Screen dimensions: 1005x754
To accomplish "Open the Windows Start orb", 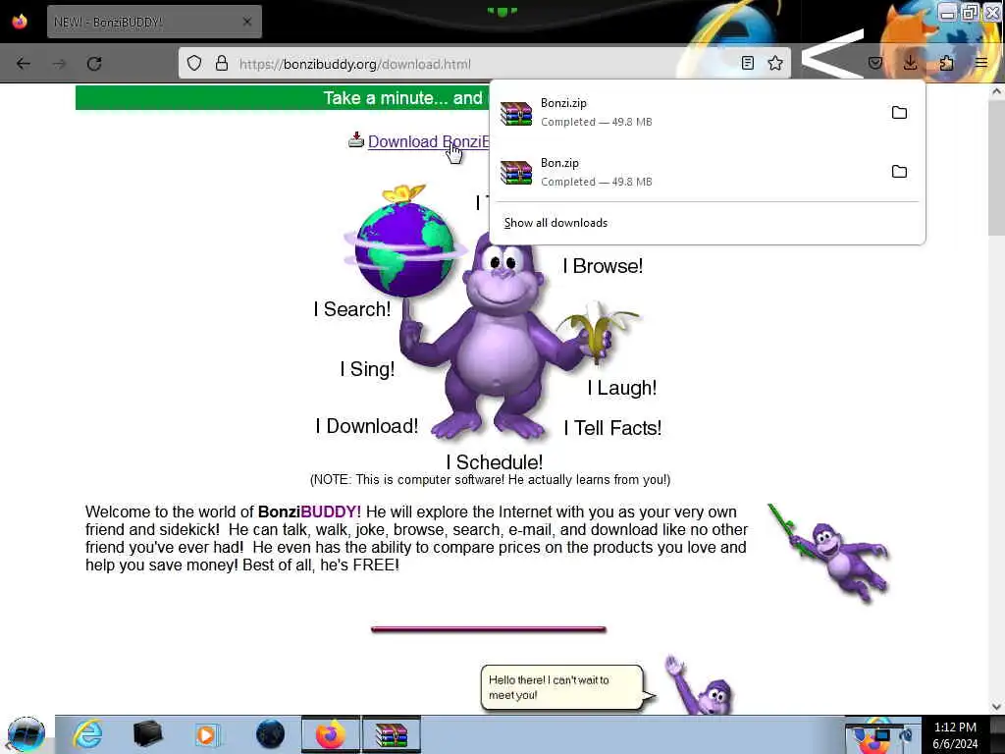I will coord(26,734).
